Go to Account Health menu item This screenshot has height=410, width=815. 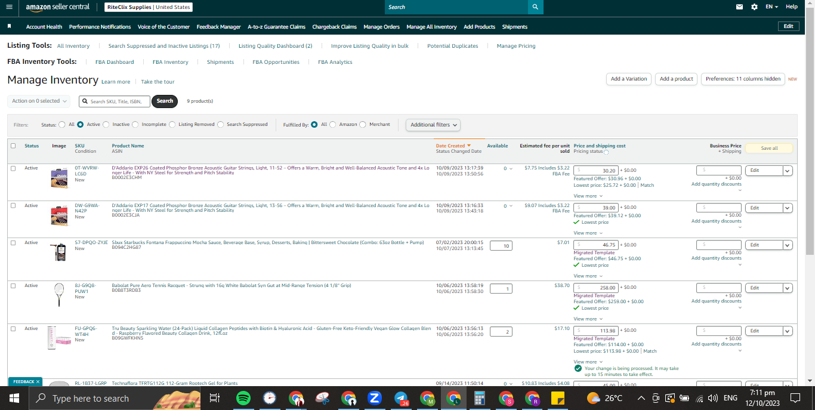[x=44, y=27]
